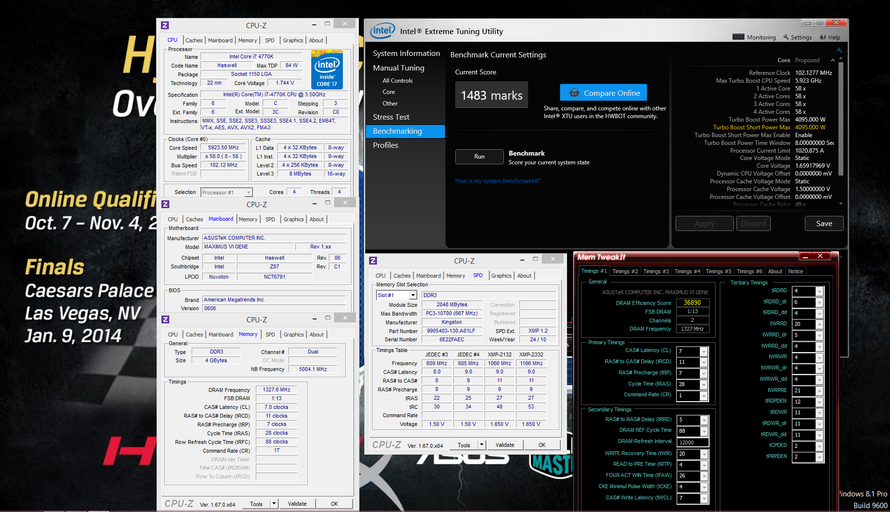Open Slot #1 memory slot dropdown

coord(413,295)
